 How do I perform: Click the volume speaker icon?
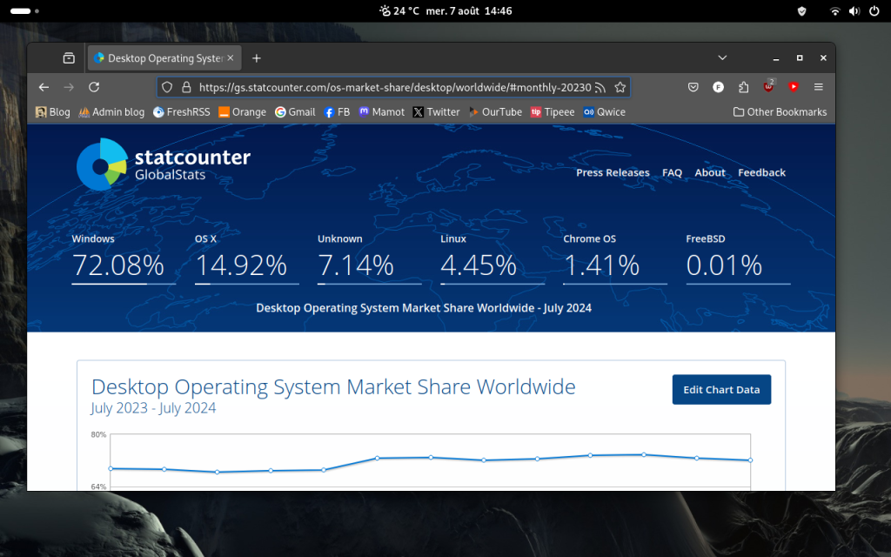(x=854, y=10)
